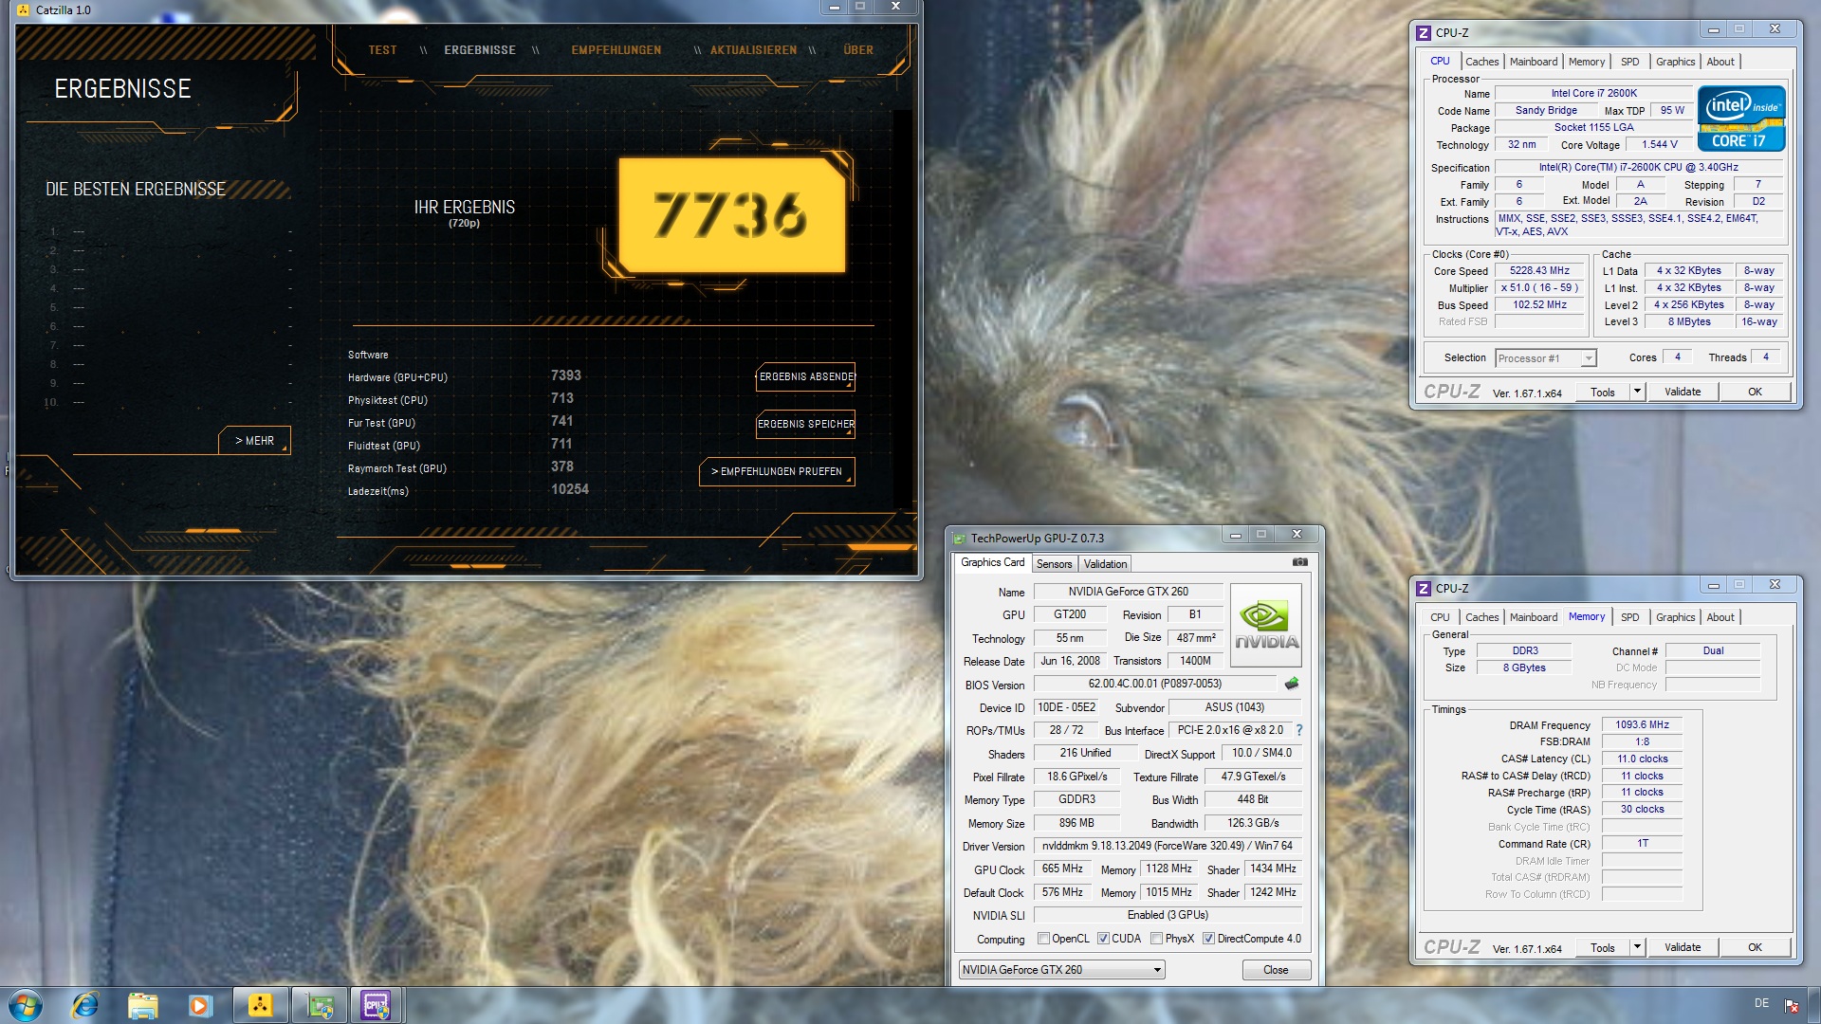Click the MEHR button in Catzilla
This screenshot has width=1821, height=1024.
point(254,441)
